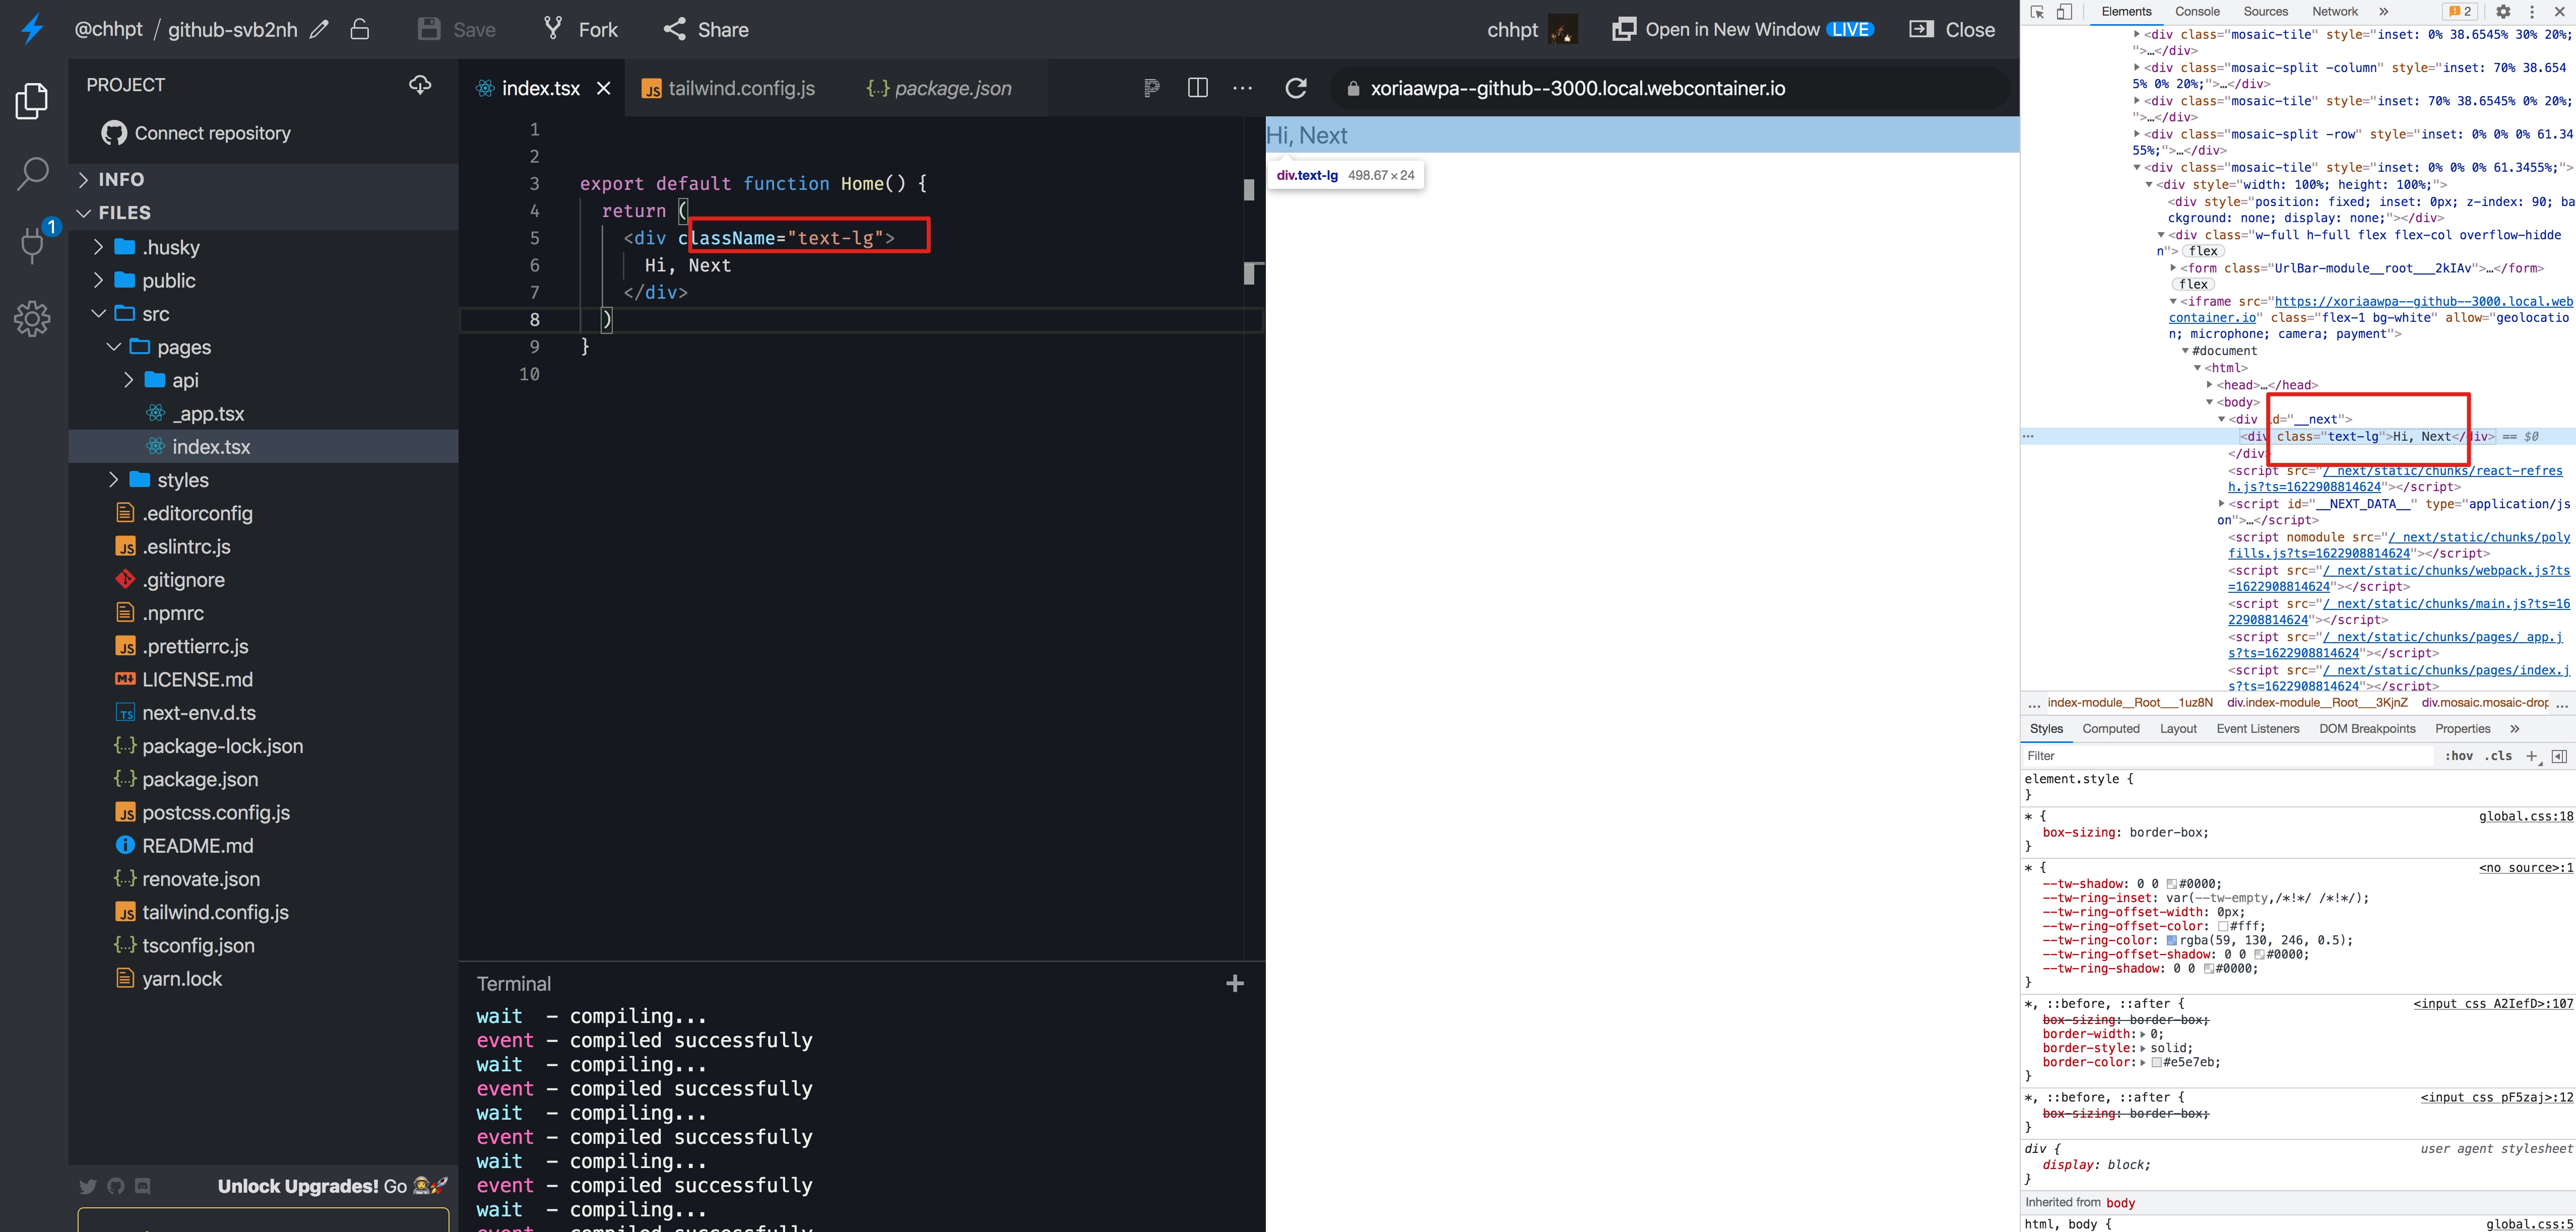Click Connect repository link
This screenshot has width=2576, height=1232.
point(197,133)
